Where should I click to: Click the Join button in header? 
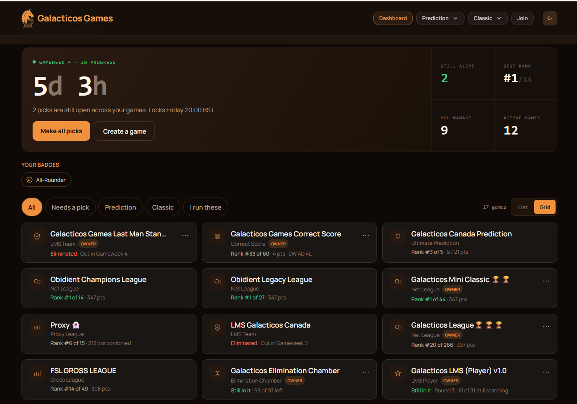(523, 18)
